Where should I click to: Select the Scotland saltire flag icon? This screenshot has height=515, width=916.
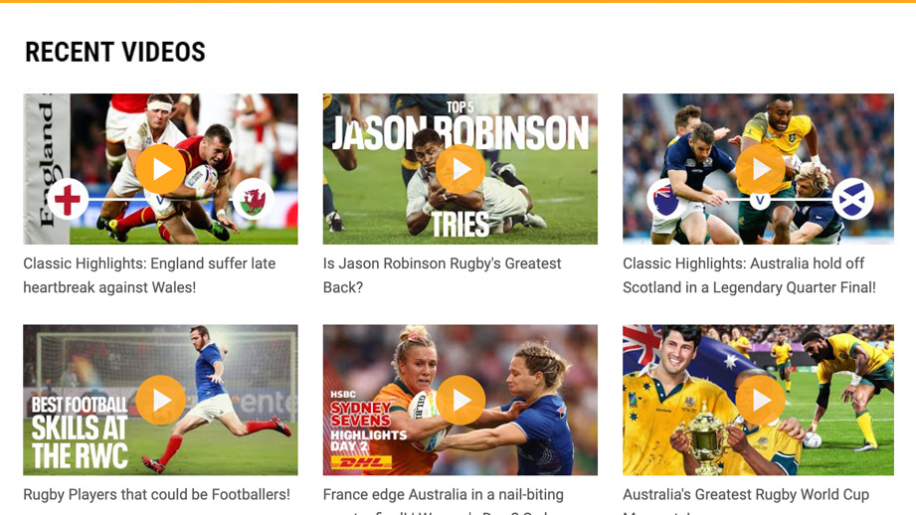pyautogui.click(x=852, y=200)
